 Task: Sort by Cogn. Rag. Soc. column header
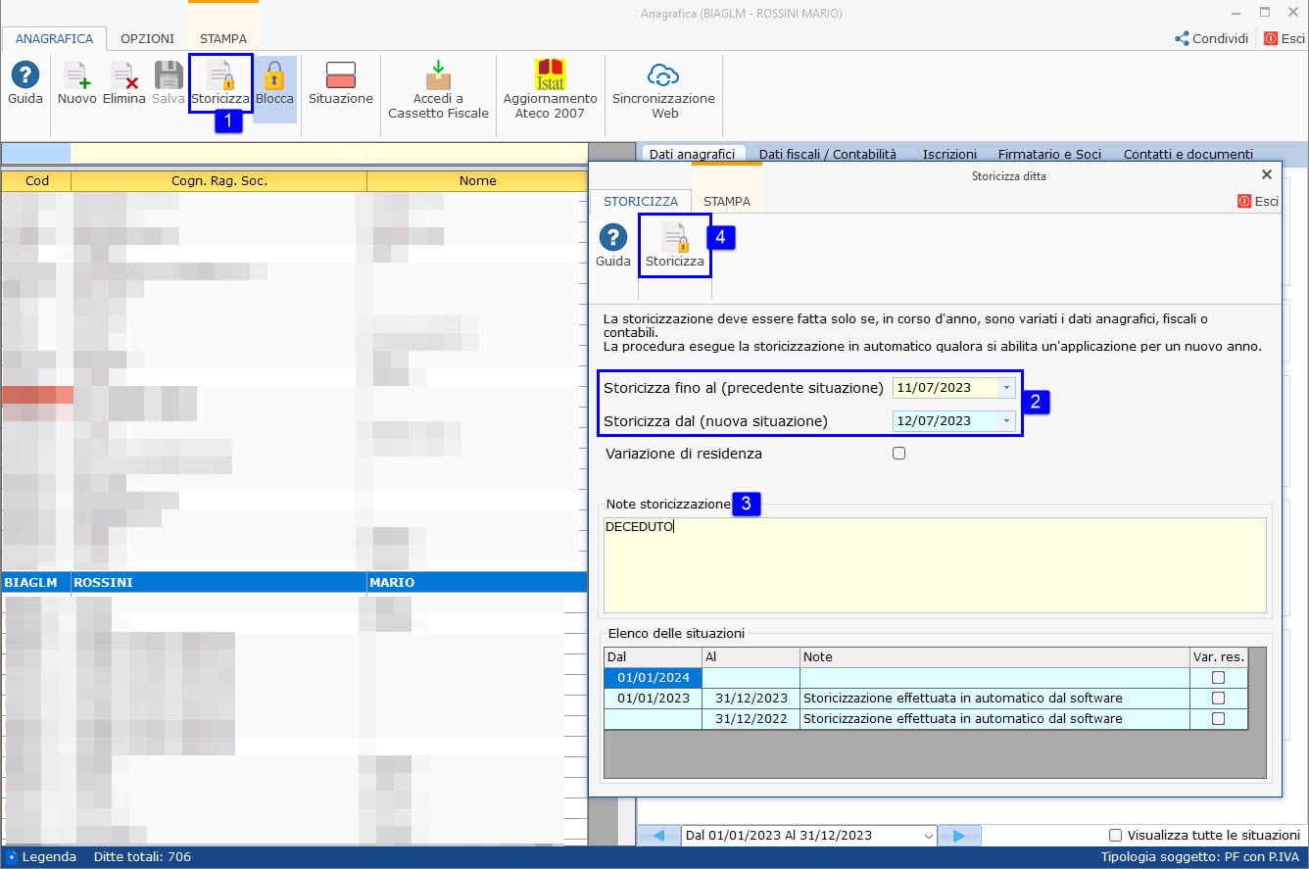coord(218,181)
